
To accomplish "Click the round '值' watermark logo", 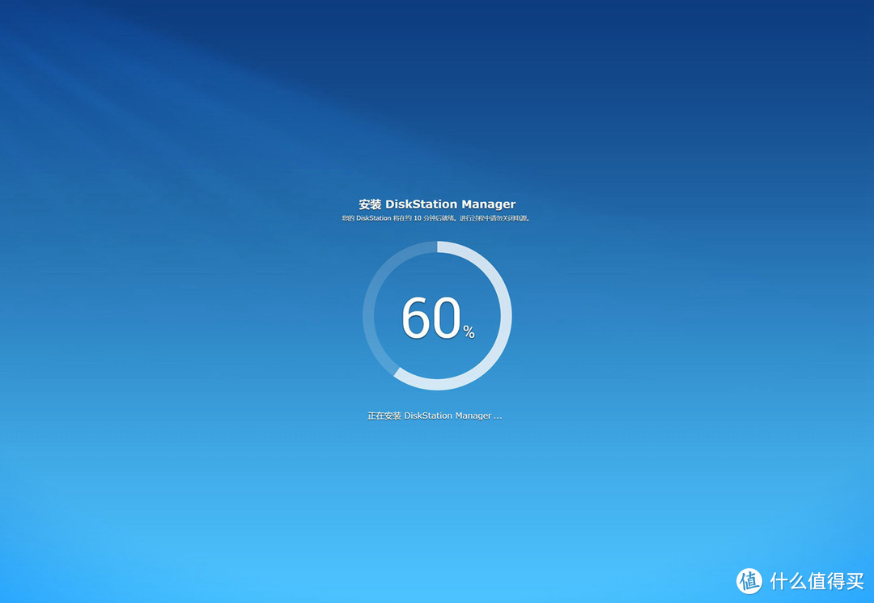I will (x=749, y=580).
